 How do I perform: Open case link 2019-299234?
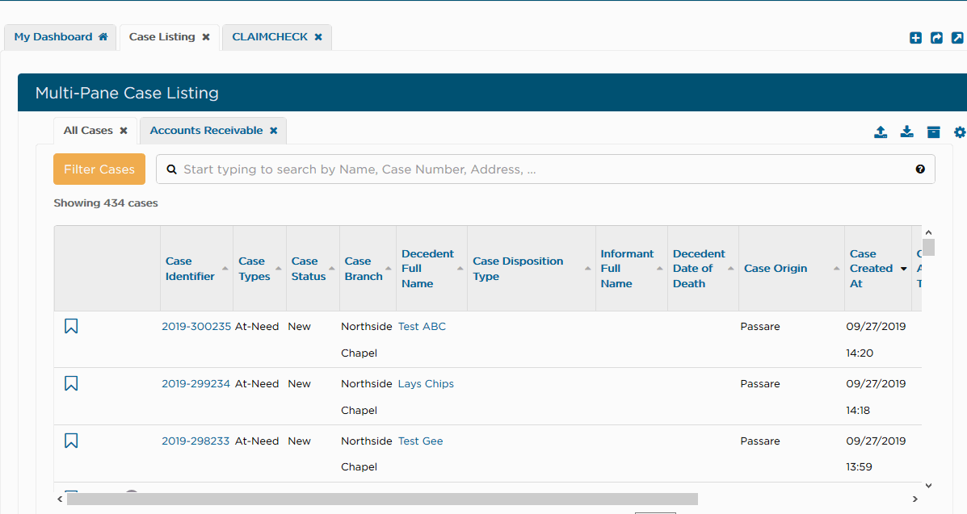(x=196, y=384)
